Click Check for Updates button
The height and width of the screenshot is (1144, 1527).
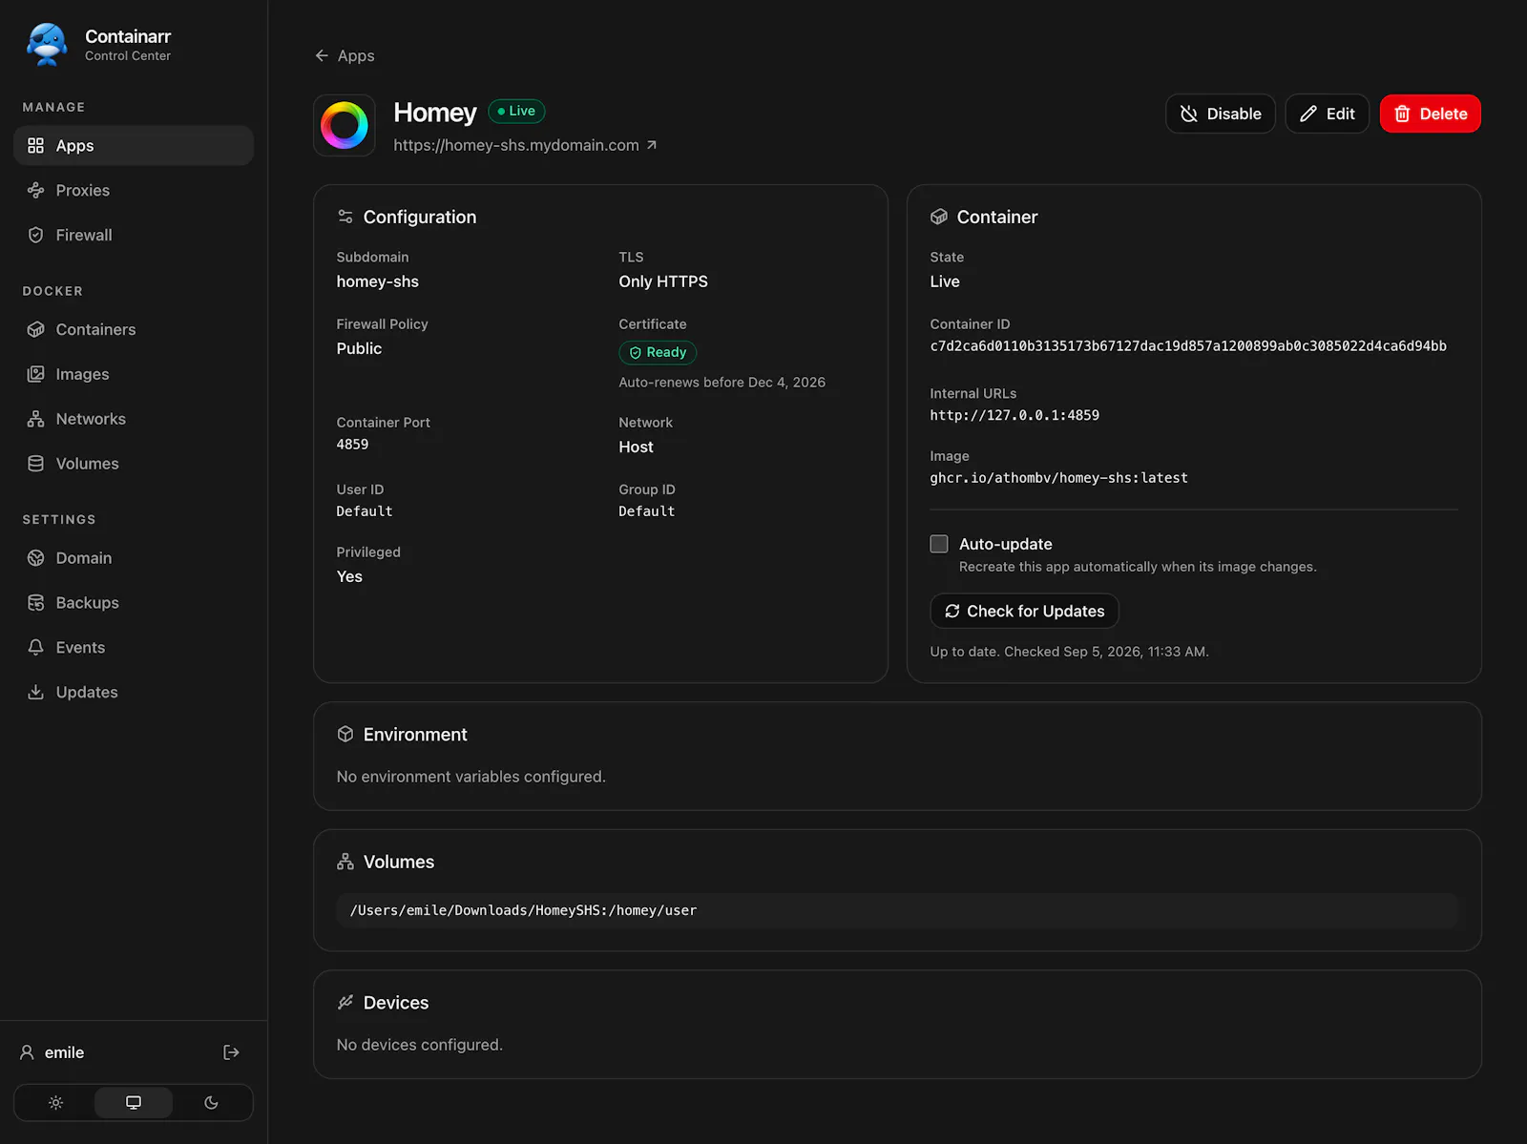click(x=1024, y=611)
